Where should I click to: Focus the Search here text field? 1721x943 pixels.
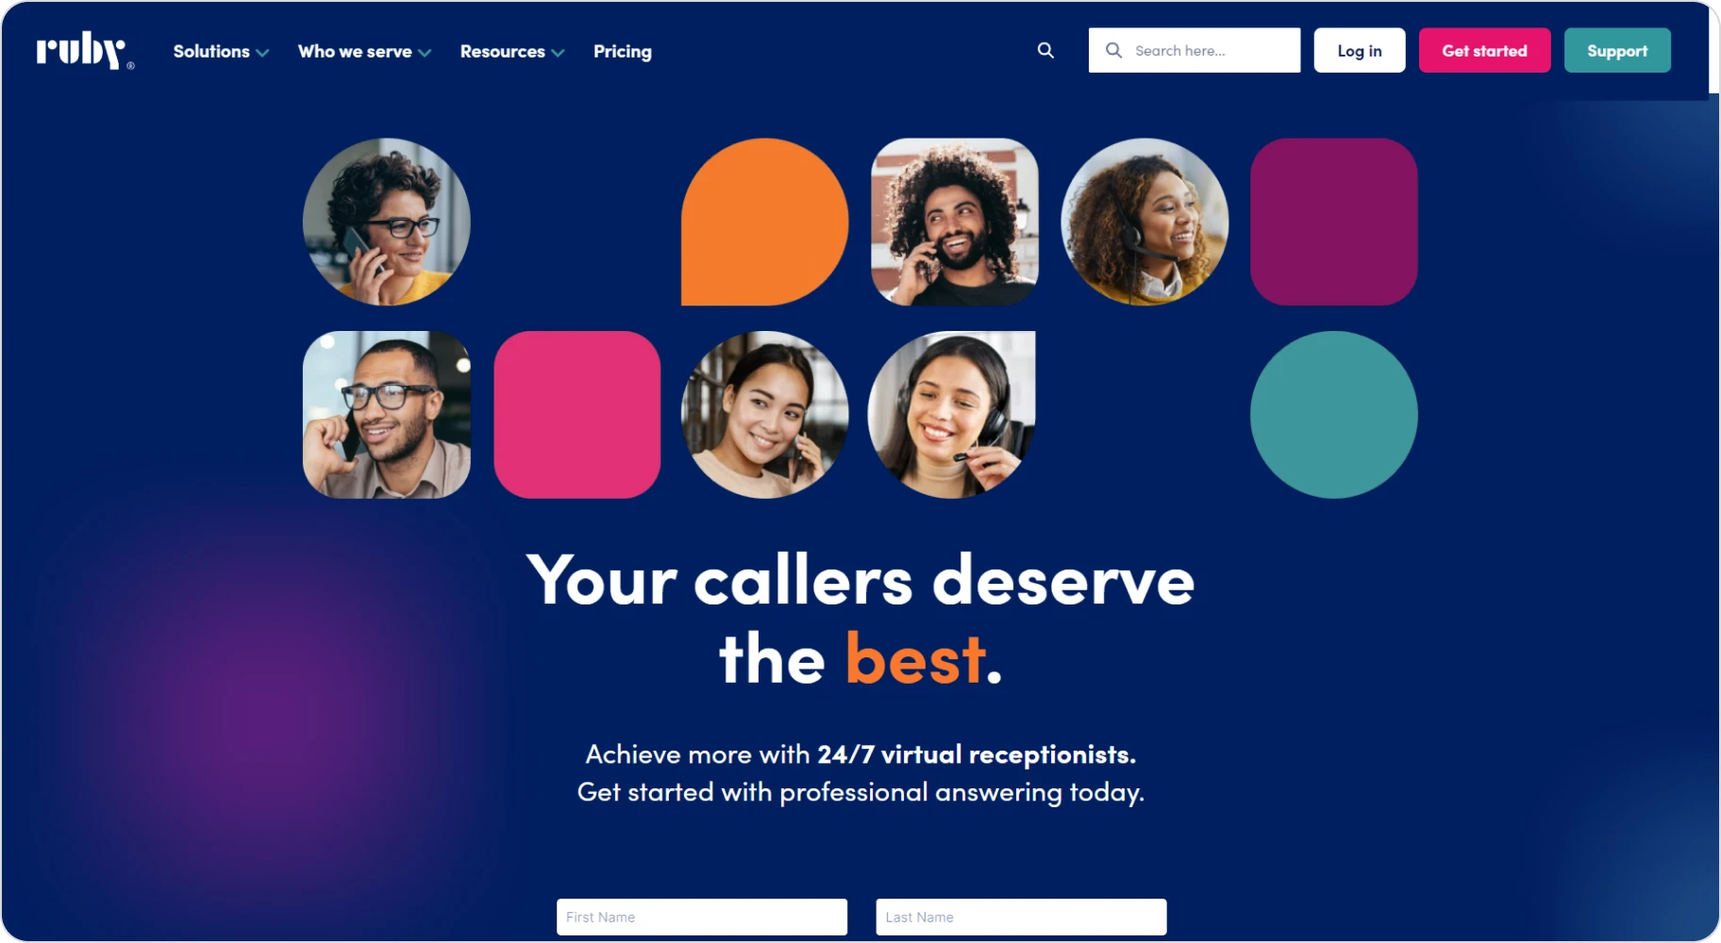click(1194, 50)
